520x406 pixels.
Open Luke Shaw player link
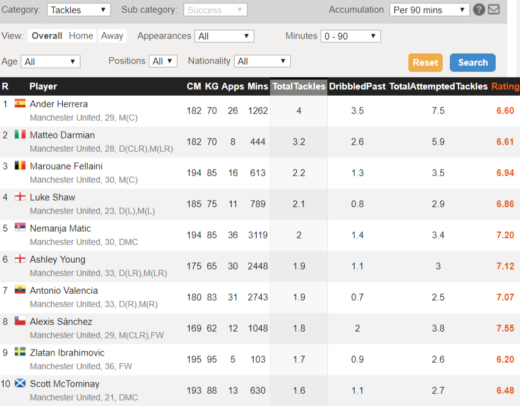pyautogui.click(x=52, y=198)
